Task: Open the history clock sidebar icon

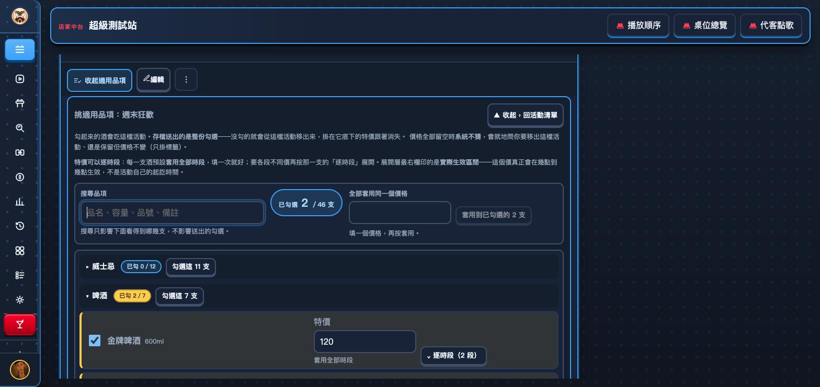Action: pyautogui.click(x=20, y=226)
